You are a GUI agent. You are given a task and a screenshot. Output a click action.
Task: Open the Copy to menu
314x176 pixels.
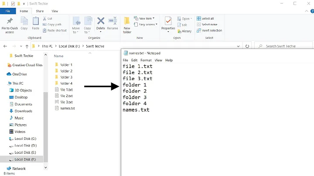point(88,25)
